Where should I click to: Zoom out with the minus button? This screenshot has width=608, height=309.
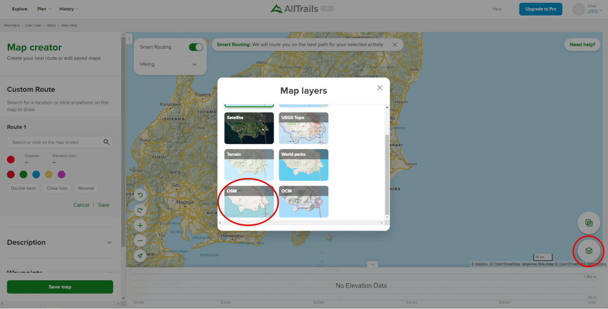point(140,241)
